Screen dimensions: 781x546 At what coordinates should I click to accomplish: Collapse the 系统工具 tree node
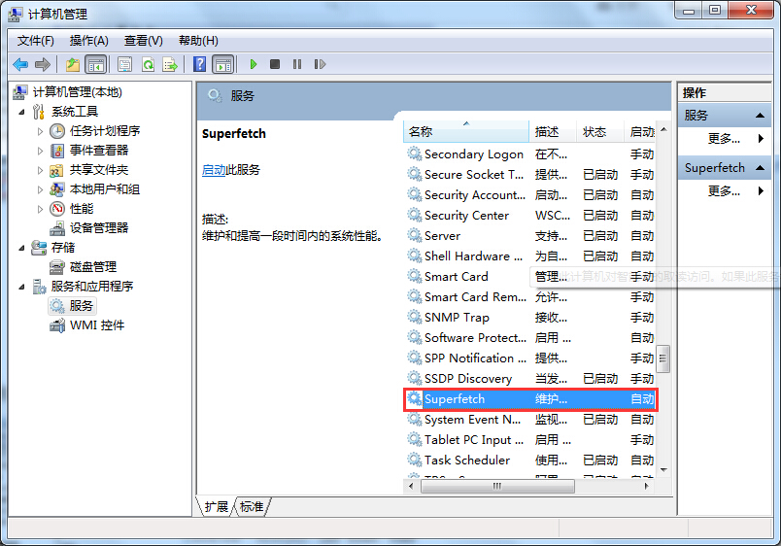[x=22, y=112]
